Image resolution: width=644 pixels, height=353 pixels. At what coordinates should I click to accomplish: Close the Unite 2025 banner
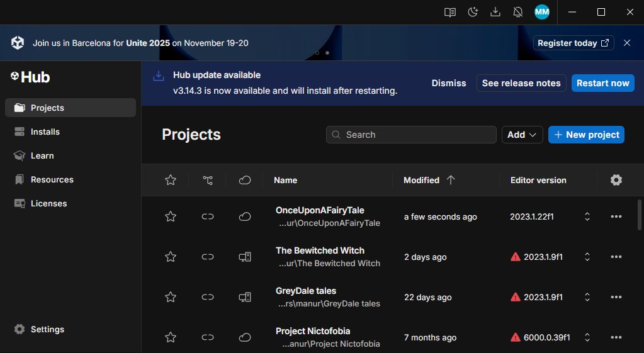[627, 43]
